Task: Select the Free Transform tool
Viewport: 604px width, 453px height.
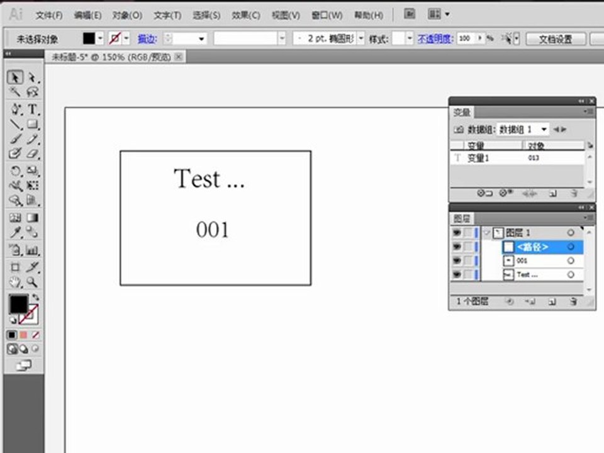Action: point(33,186)
